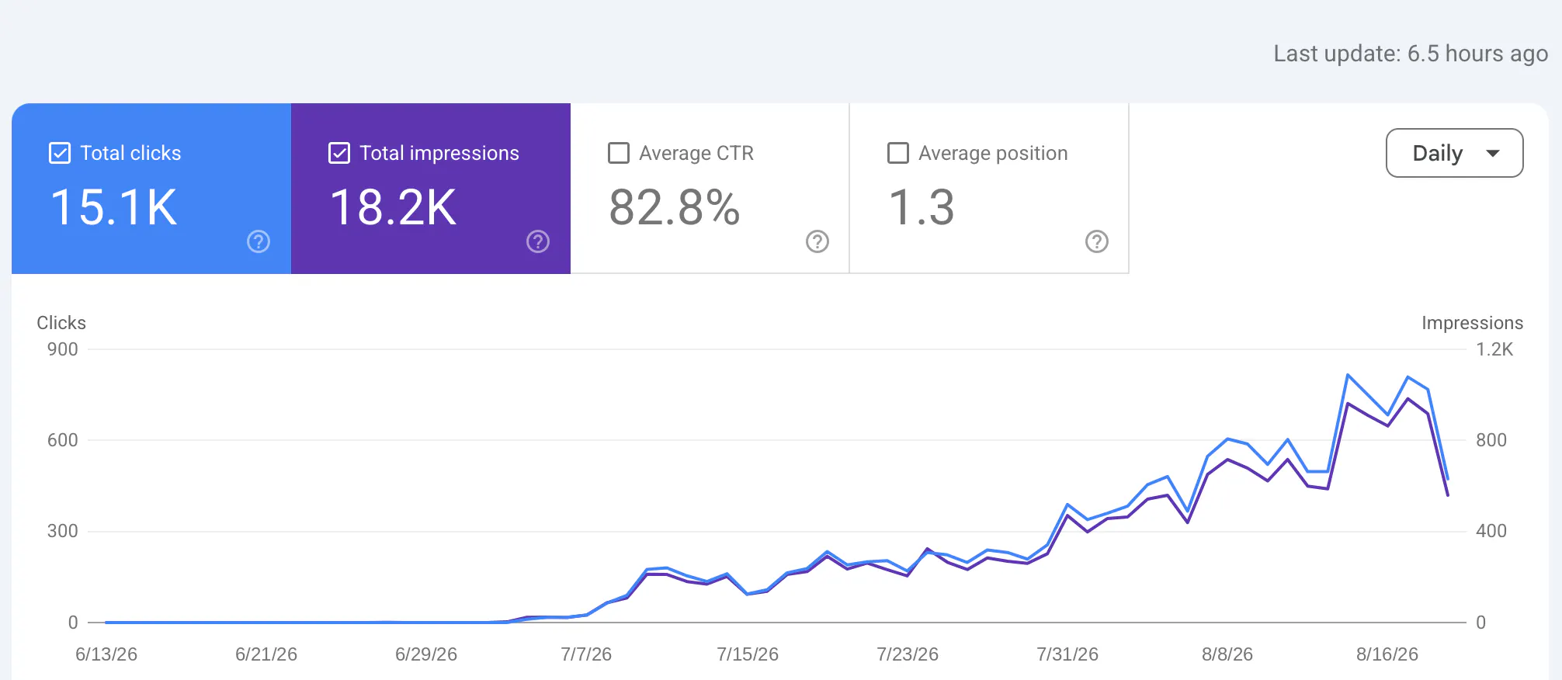This screenshot has height=680, width=1562.
Task: Click the 7/23/26 date label
Action: [908, 654]
